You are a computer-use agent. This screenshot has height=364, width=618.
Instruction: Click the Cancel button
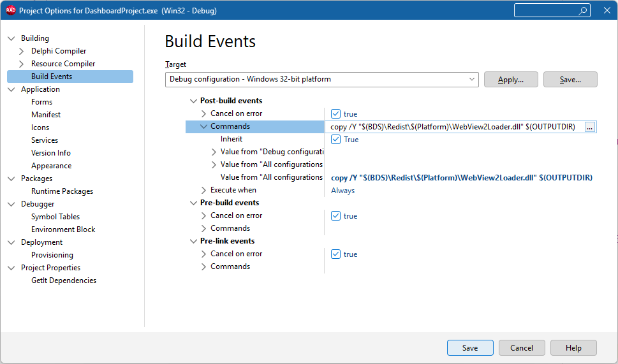(522, 348)
